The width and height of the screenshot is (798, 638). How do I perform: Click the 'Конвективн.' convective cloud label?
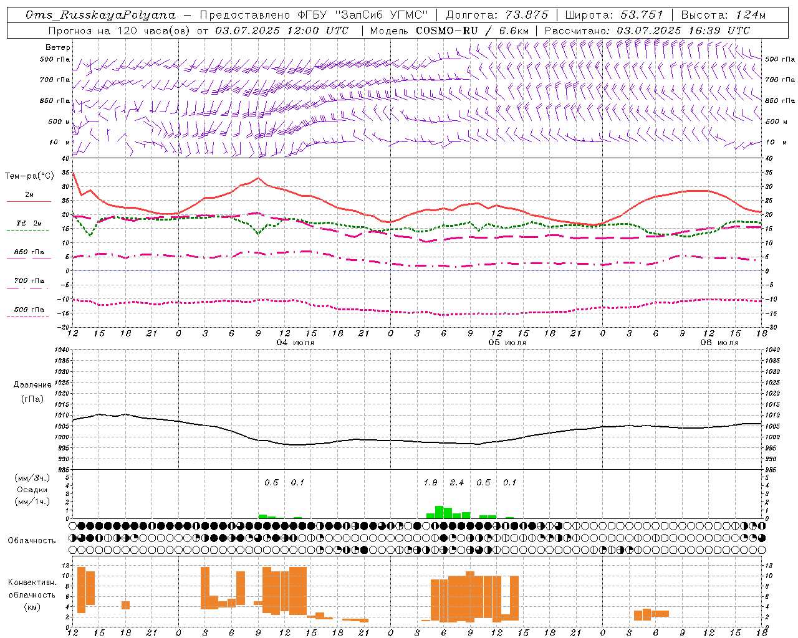click(32, 583)
